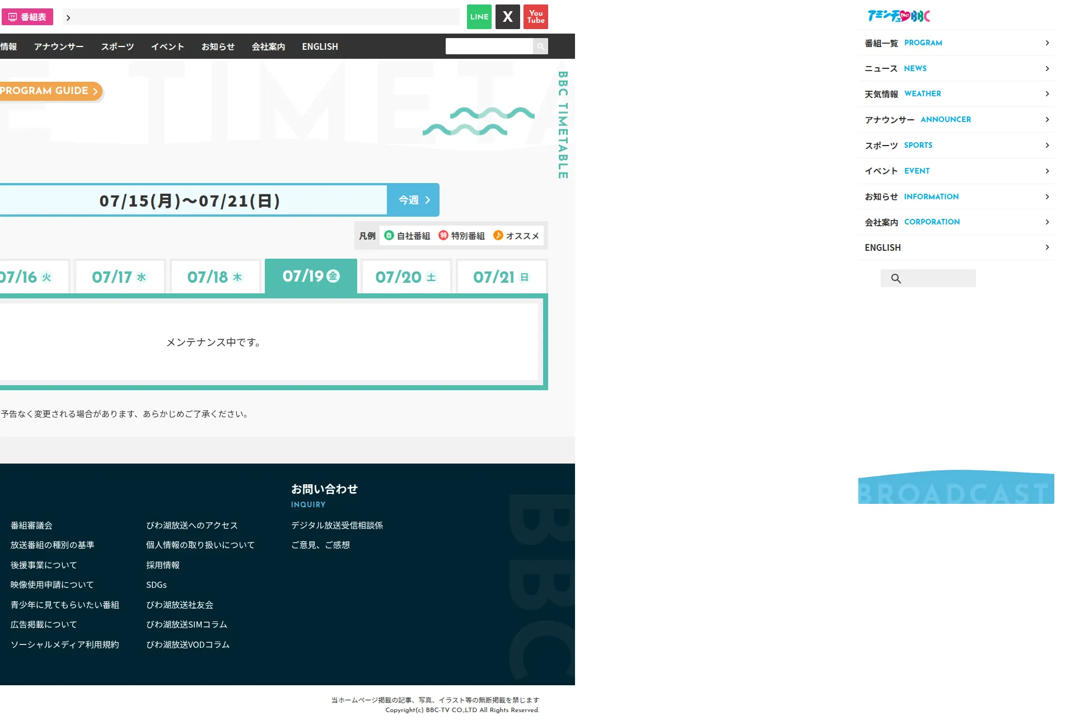
Task: Open スポーツ in the top menu
Action: tap(118, 46)
